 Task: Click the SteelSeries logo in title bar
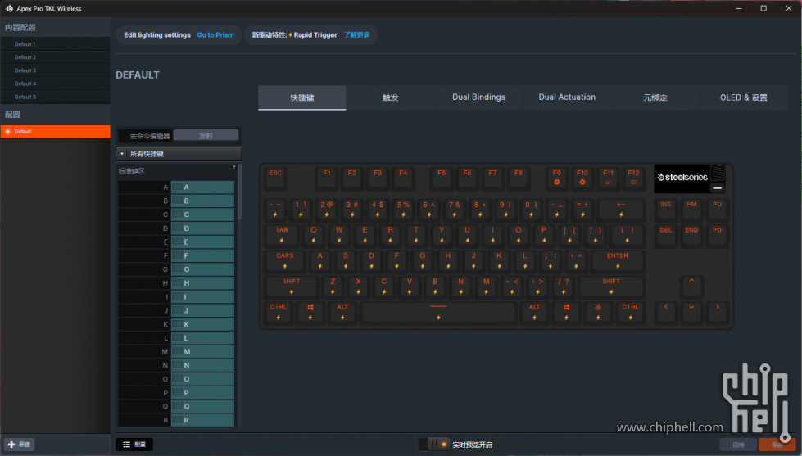[9, 8]
